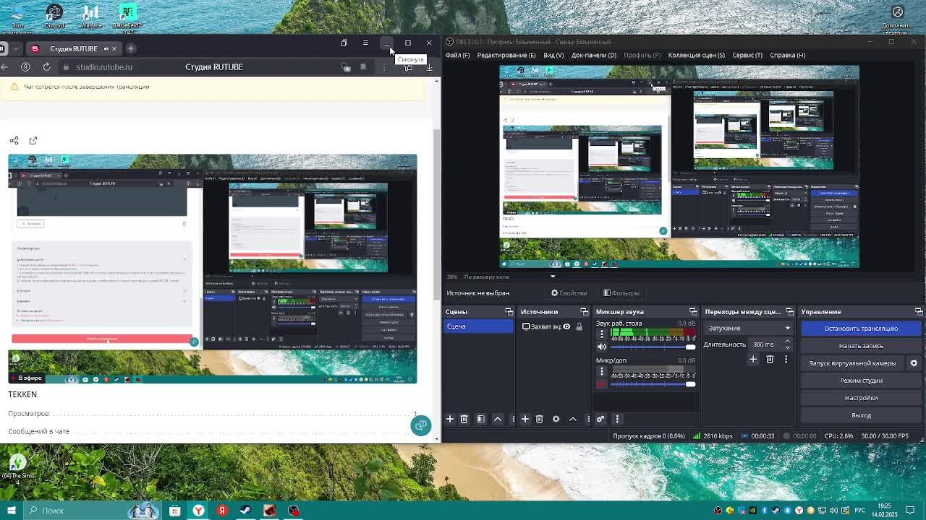Increase transition duration stepper up
This screenshot has height=520, width=926.
coord(787,342)
